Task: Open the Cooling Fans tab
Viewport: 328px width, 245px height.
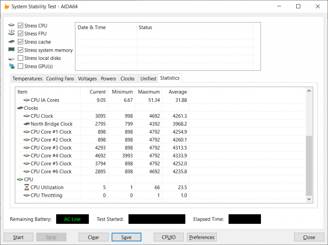Action: coord(60,79)
